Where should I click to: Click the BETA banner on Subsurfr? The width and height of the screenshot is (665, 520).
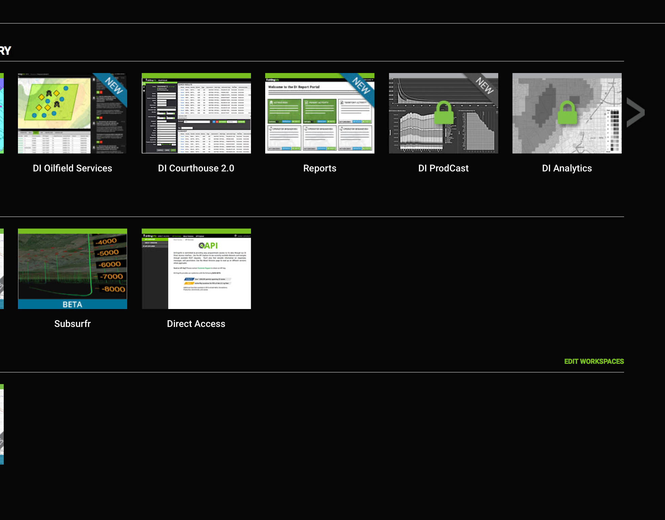(72, 304)
